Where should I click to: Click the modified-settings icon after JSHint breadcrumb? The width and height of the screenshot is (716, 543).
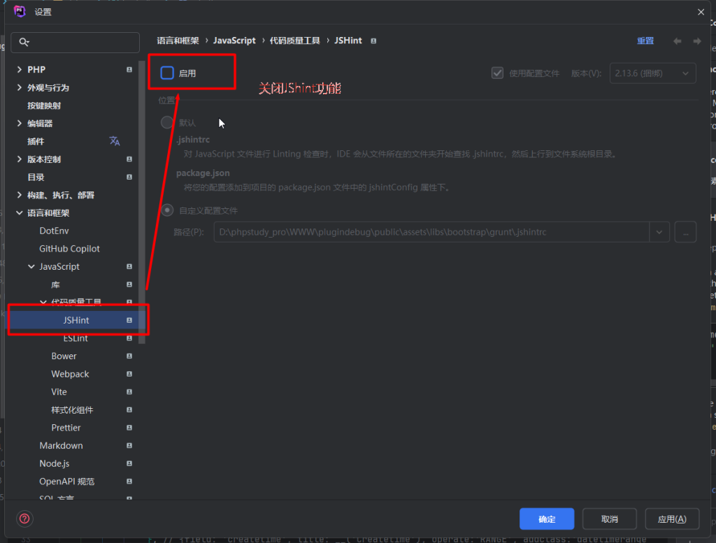click(x=373, y=41)
